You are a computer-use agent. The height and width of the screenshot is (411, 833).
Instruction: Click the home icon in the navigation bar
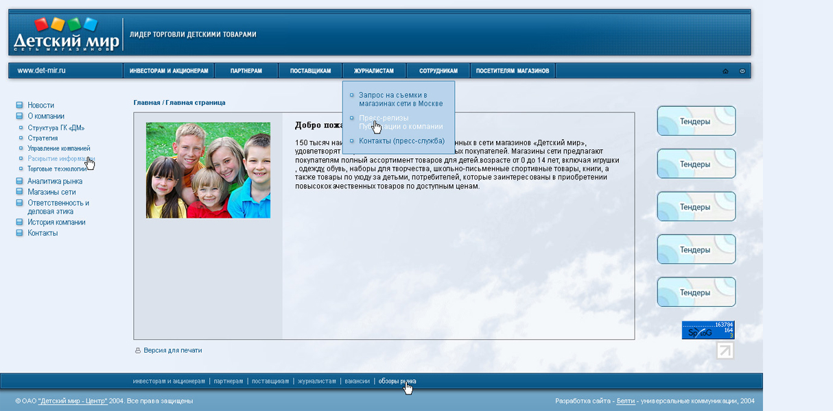[726, 71]
